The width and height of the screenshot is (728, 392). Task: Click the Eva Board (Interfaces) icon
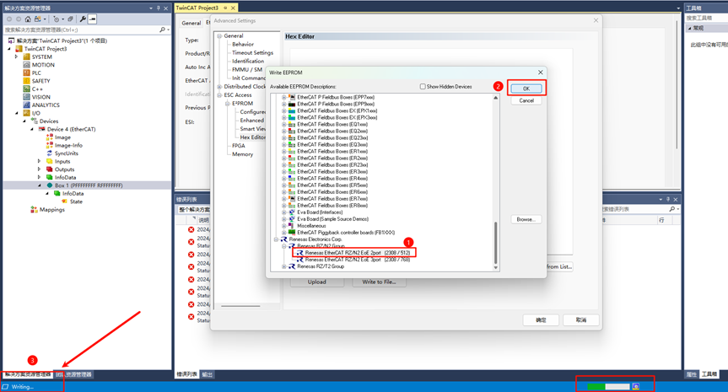(x=292, y=212)
